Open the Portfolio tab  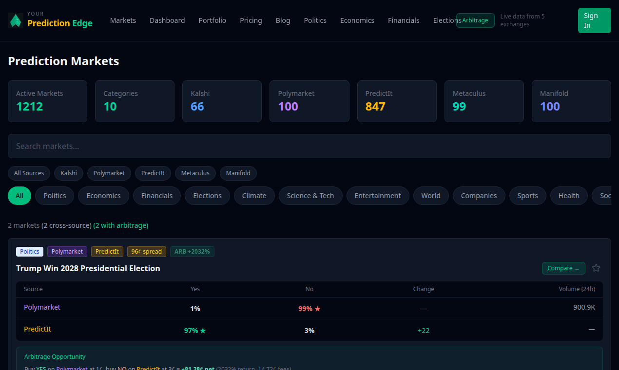212,20
